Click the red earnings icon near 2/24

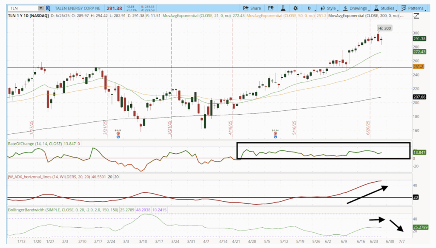(118, 133)
